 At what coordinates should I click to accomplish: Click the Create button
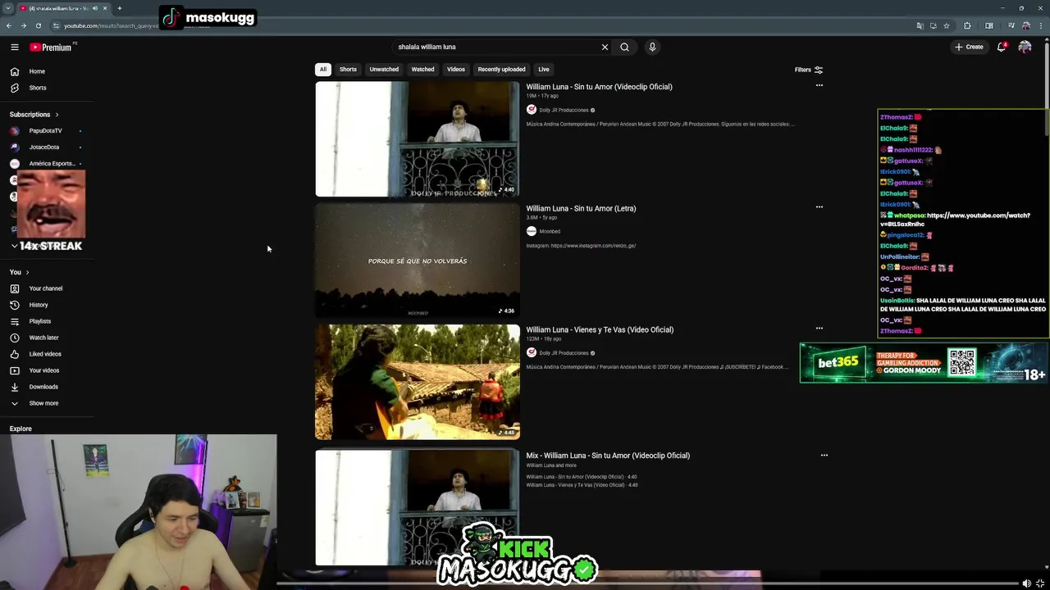coord(969,47)
